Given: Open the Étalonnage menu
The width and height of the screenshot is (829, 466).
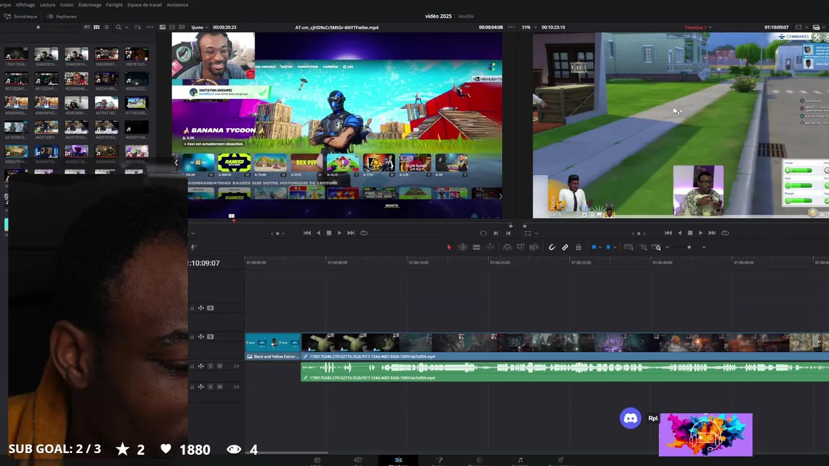Looking at the screenshot, I should [89, 5].
